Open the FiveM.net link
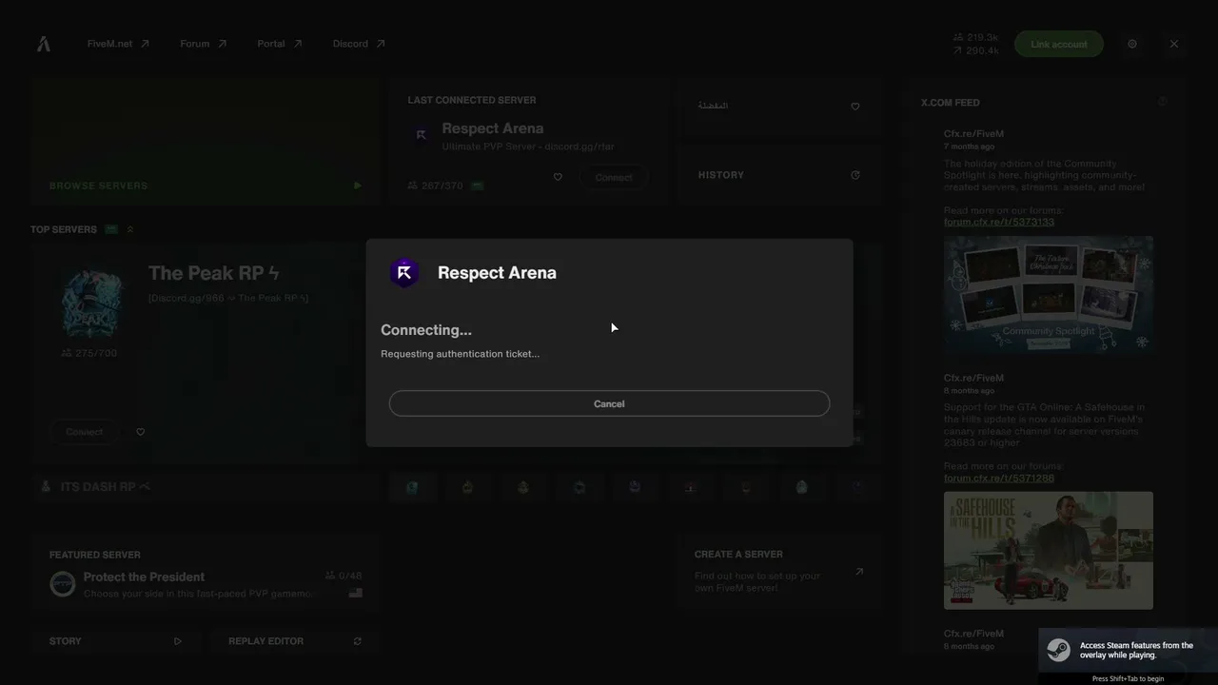Image resolution: width=1218 pixels, height=685 pixels. click(118, 44)
